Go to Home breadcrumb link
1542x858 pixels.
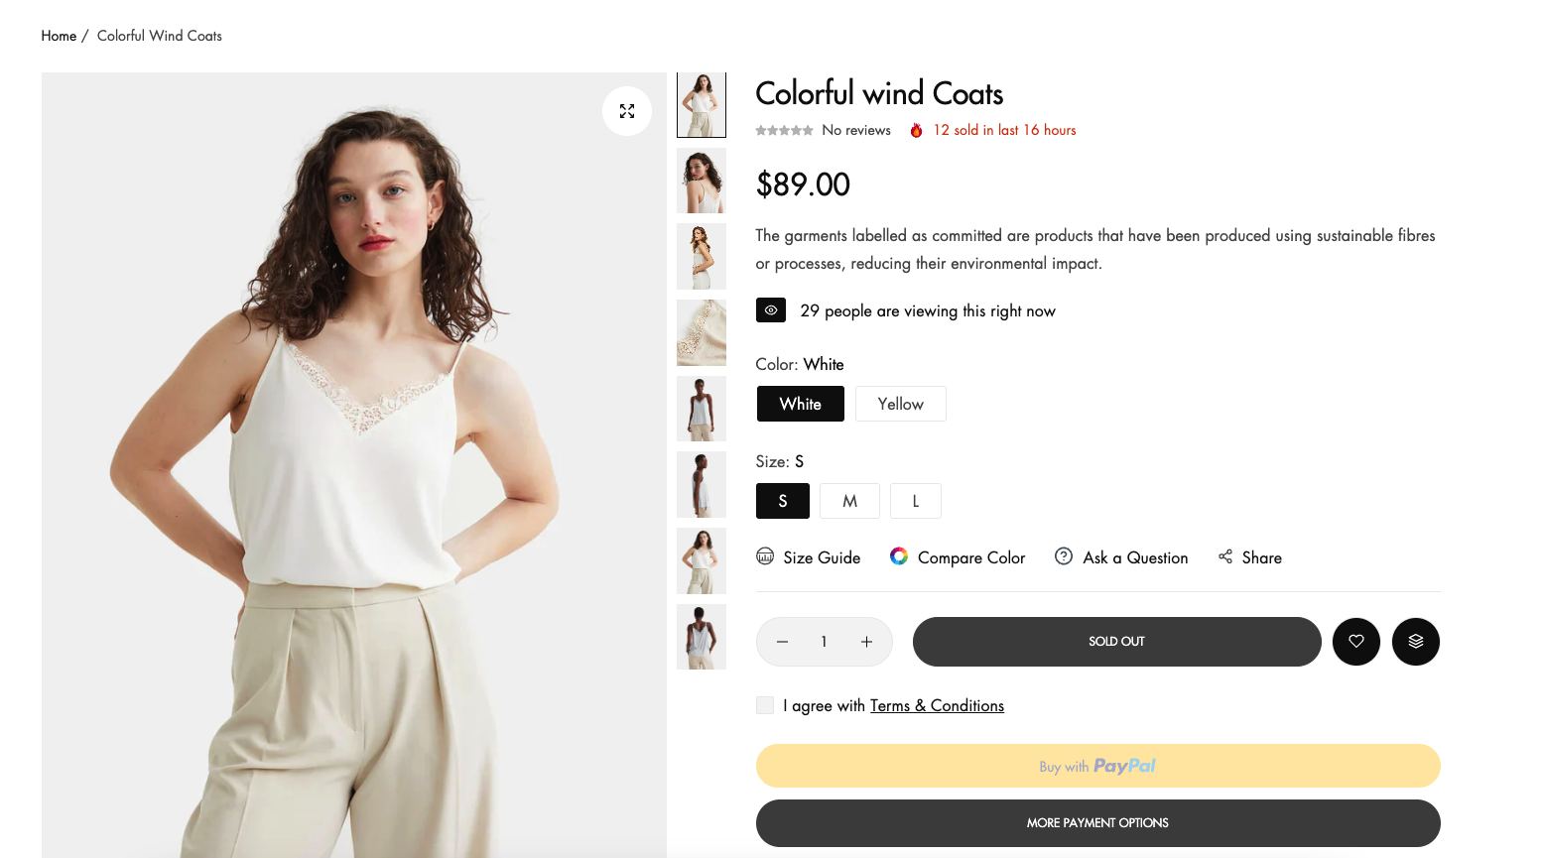coord(59,36)
